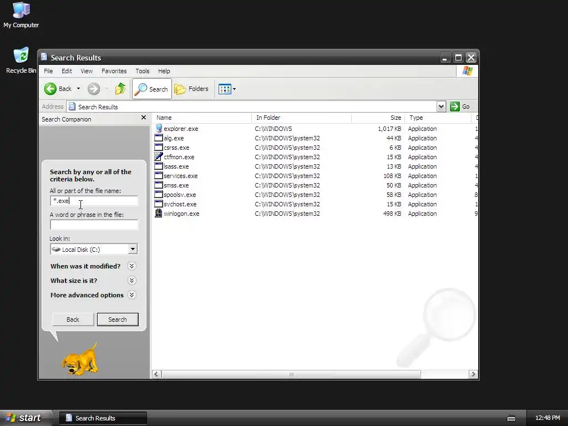Select the explorer.exe file icon

159,128
